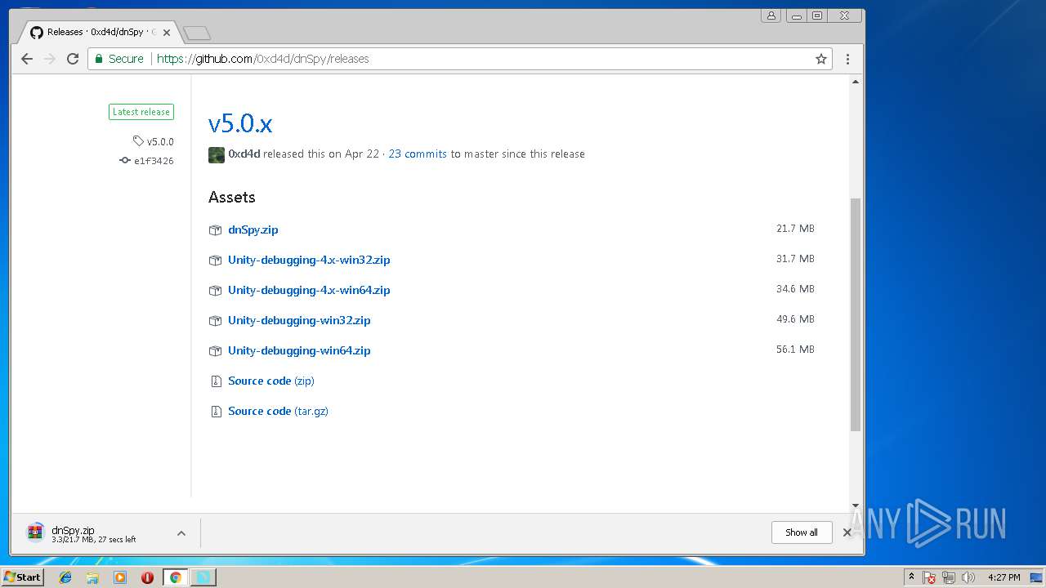The height and width of the screenshot is (588, 1046).
Task: Click the page scrollbar down arrow
Action: [x=856, y=506]
